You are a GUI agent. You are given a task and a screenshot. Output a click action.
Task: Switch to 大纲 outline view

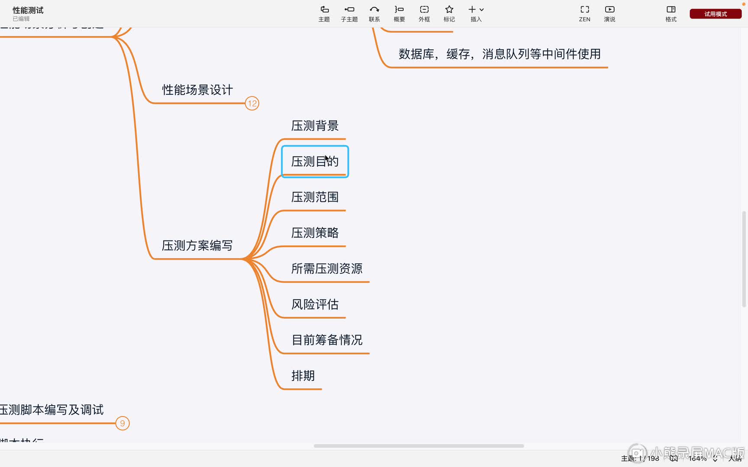[x=735, y=458]
